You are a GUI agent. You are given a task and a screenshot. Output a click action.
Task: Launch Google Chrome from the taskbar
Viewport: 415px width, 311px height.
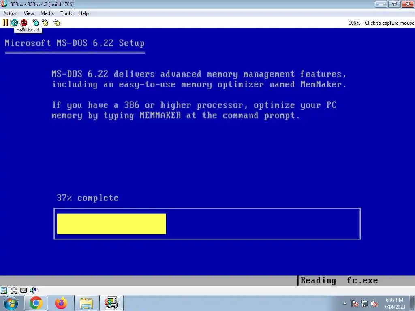[x=36, y=303]
